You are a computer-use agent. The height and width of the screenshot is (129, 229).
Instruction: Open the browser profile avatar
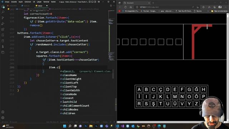220,7
